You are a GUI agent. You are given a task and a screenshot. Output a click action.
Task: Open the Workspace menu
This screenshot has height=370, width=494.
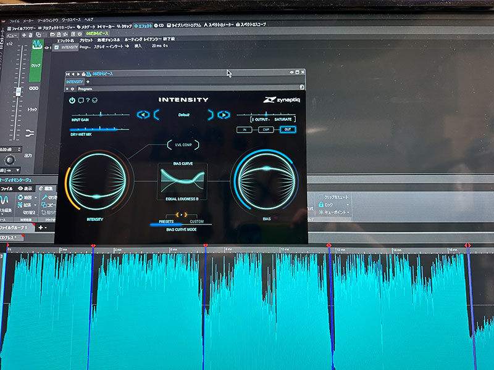[x=71, y=20]
